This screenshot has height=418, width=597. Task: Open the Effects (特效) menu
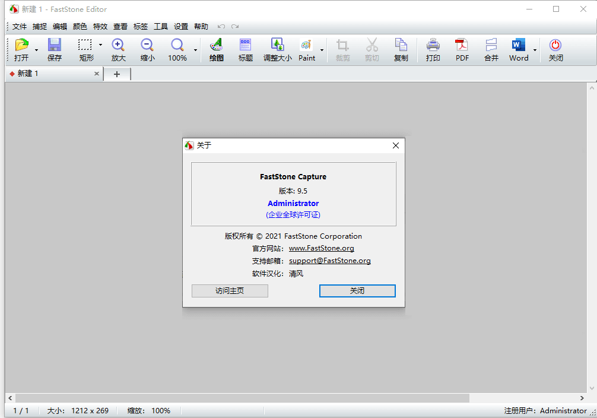[100, 26]
